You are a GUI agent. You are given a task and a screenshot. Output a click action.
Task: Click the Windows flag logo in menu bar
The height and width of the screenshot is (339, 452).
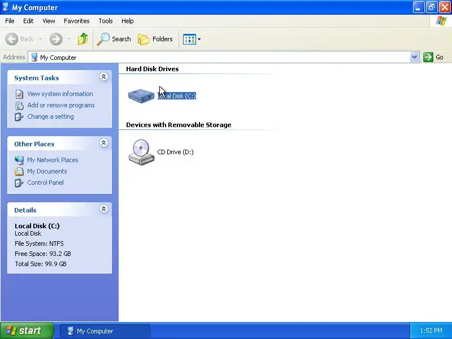pyautogui.click(x=441, y=21)
